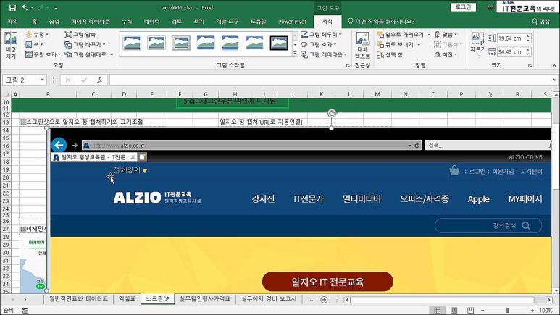Open the 선택 창 selection pane
This screenshot has height=315, width=560.
click(x=390, y=54)
